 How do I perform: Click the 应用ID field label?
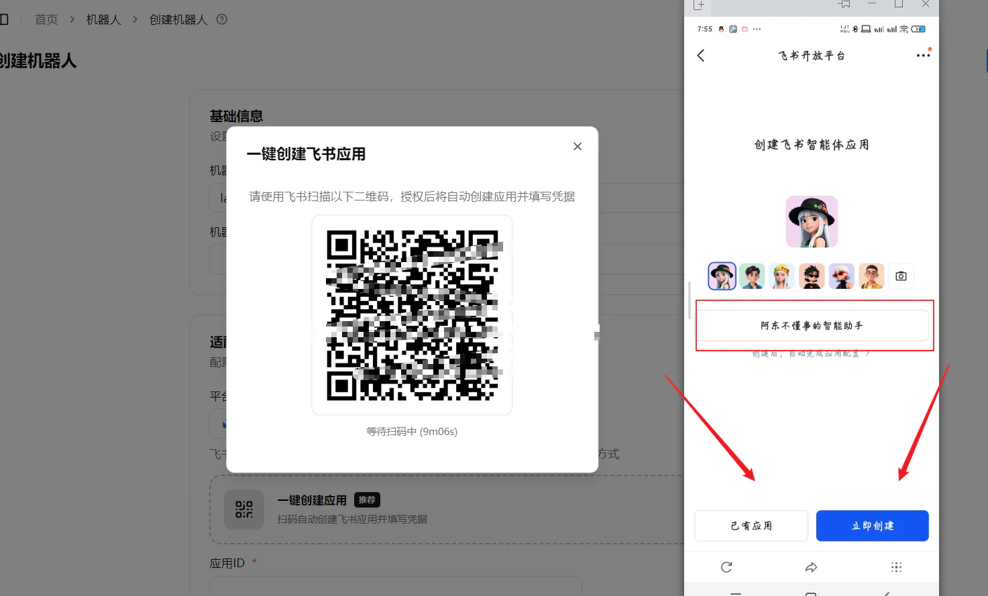tap(227, 563)
